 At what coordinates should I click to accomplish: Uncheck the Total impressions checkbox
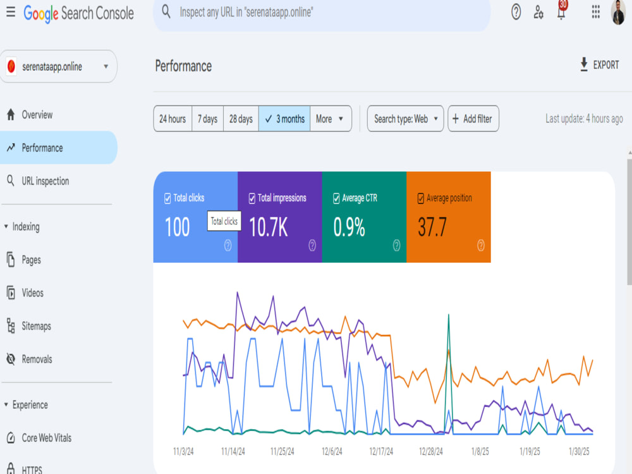coord(252,198)
